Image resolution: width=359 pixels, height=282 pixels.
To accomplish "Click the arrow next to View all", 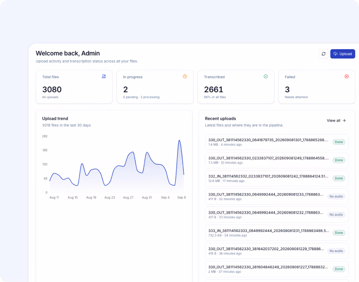I will point(344,121).
